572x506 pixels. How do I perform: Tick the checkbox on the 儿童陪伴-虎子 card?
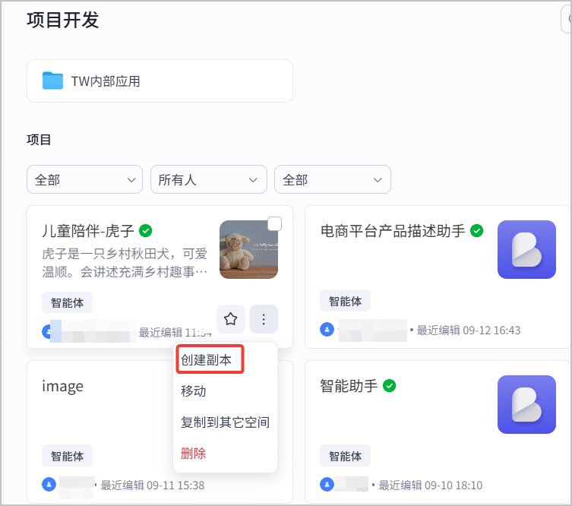coord(274,223)
